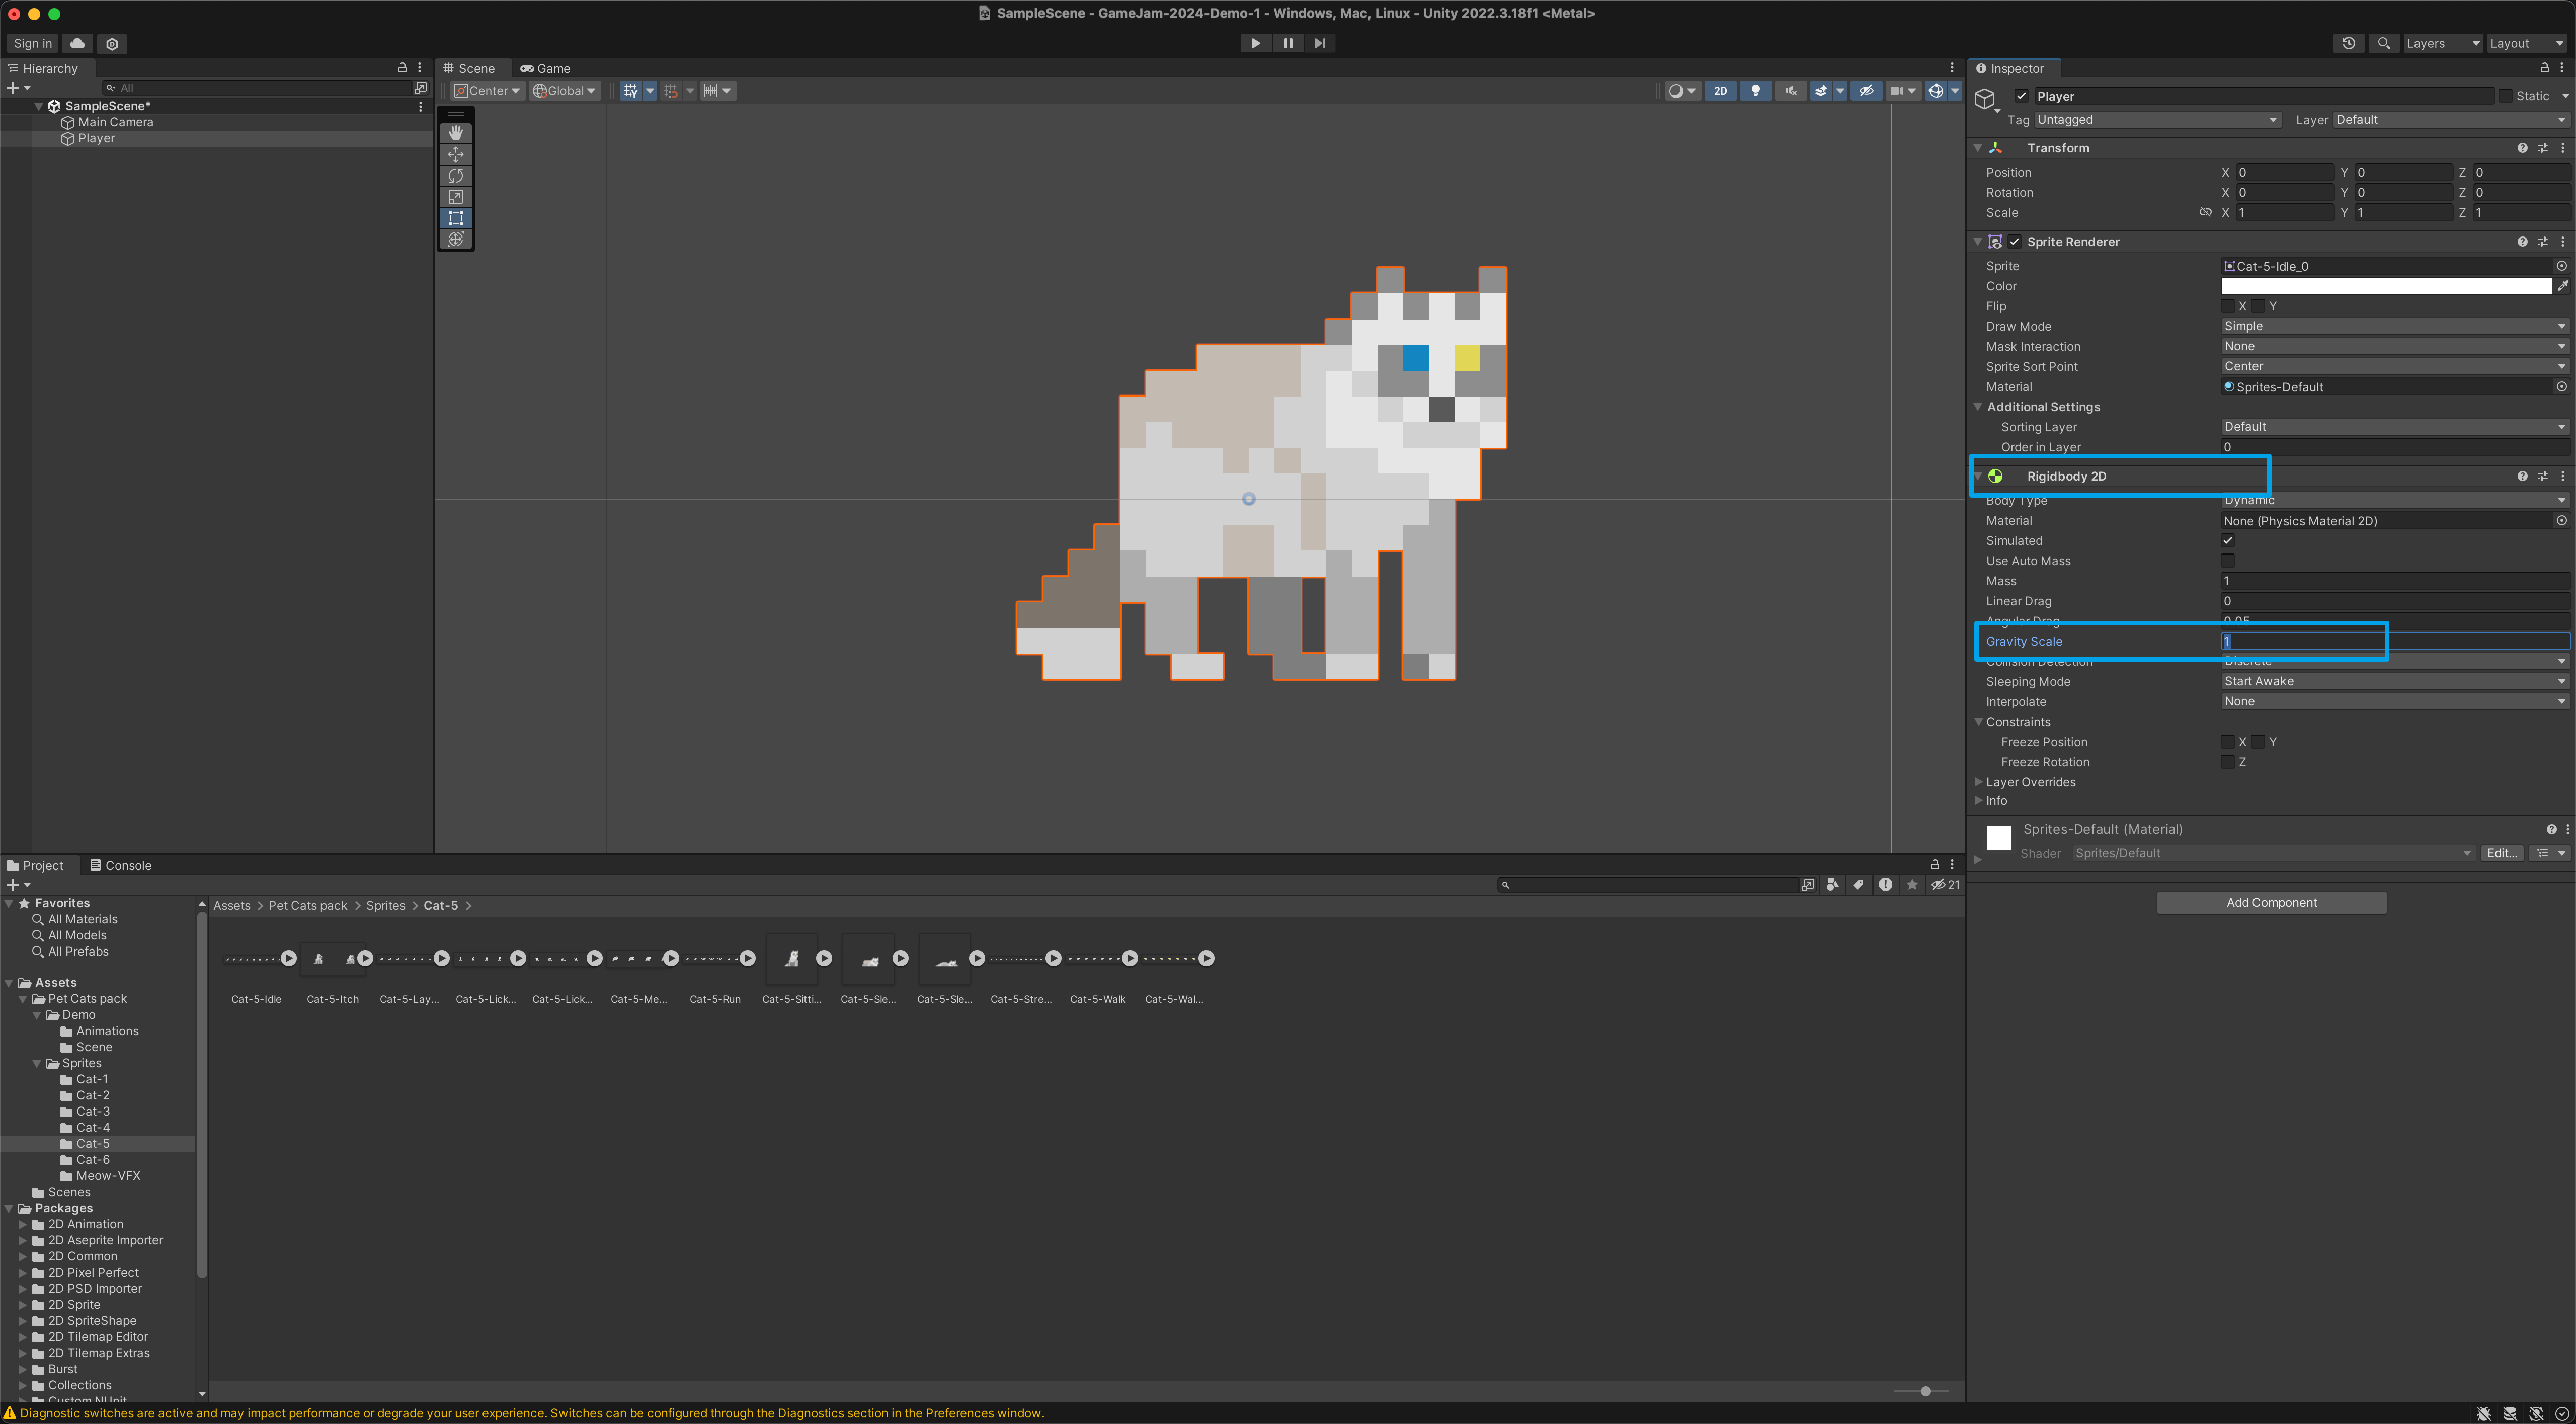
Task: Switch to the Console tab
Action: pyautogui.click(x=121, y=865)
